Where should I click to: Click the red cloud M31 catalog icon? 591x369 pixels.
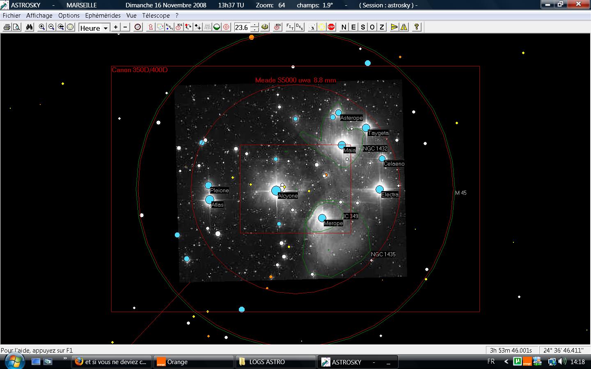click(179, 27)
